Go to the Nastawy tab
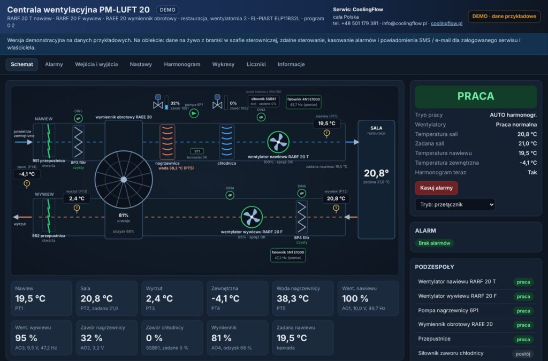Screen dimensions: 548x361 [x=141, y=64]
